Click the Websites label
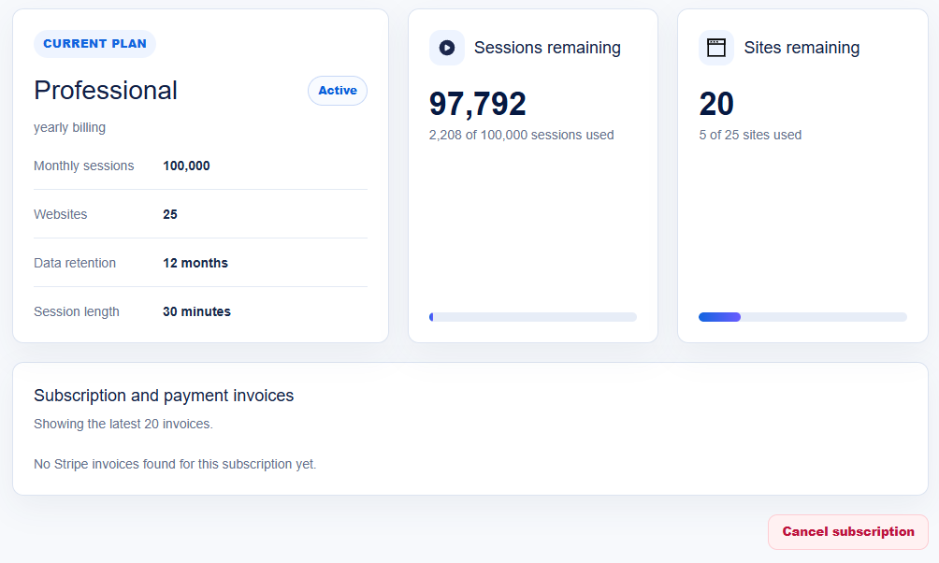 pyautogui.click(x=61, y=214)
